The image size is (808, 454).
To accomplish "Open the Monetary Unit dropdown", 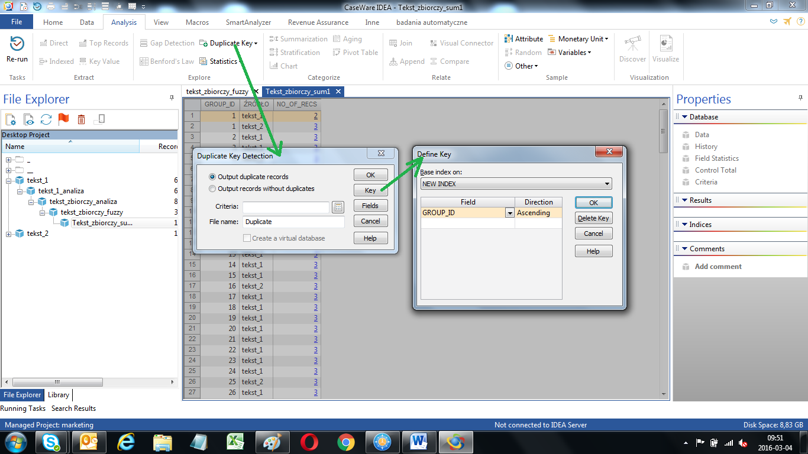I will point(578,39).
